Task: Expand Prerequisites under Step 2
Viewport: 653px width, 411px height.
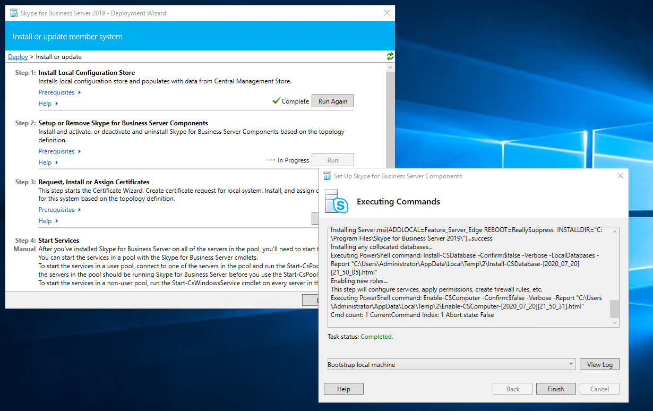Action: (x=59, y=151)
